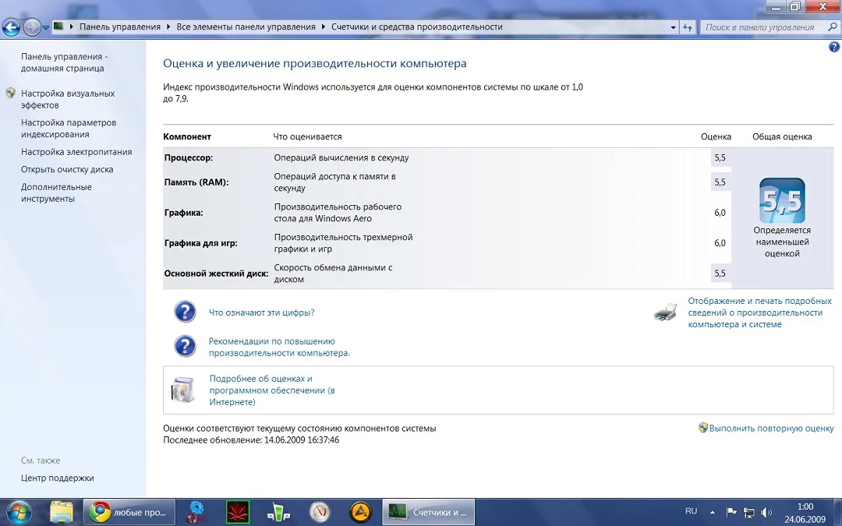Click shield icon beside 'Выполнить повторную оценку'

click(703, 428)
